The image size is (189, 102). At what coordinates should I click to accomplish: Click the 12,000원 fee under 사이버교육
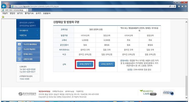point(85,40)
